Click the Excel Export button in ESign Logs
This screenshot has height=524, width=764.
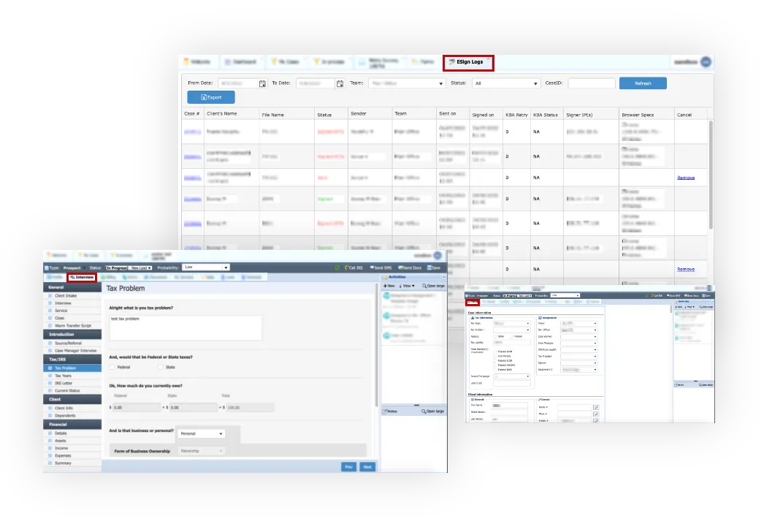click(211, 97)
